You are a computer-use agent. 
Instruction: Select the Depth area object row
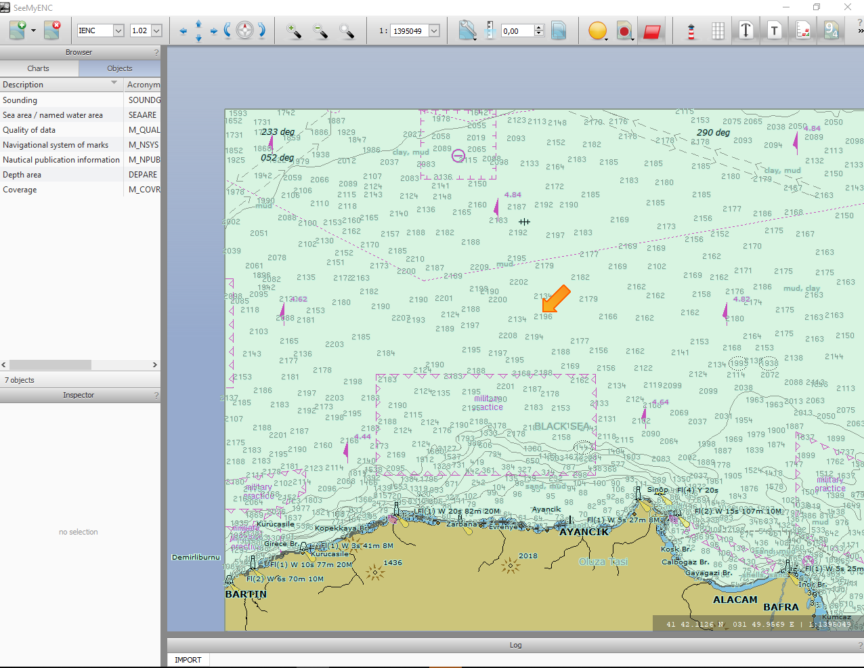[x=22, y=175]
